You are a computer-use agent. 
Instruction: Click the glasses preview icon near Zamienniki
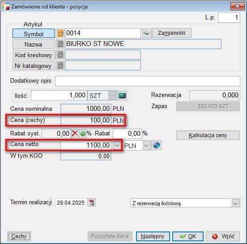point(147,33)
